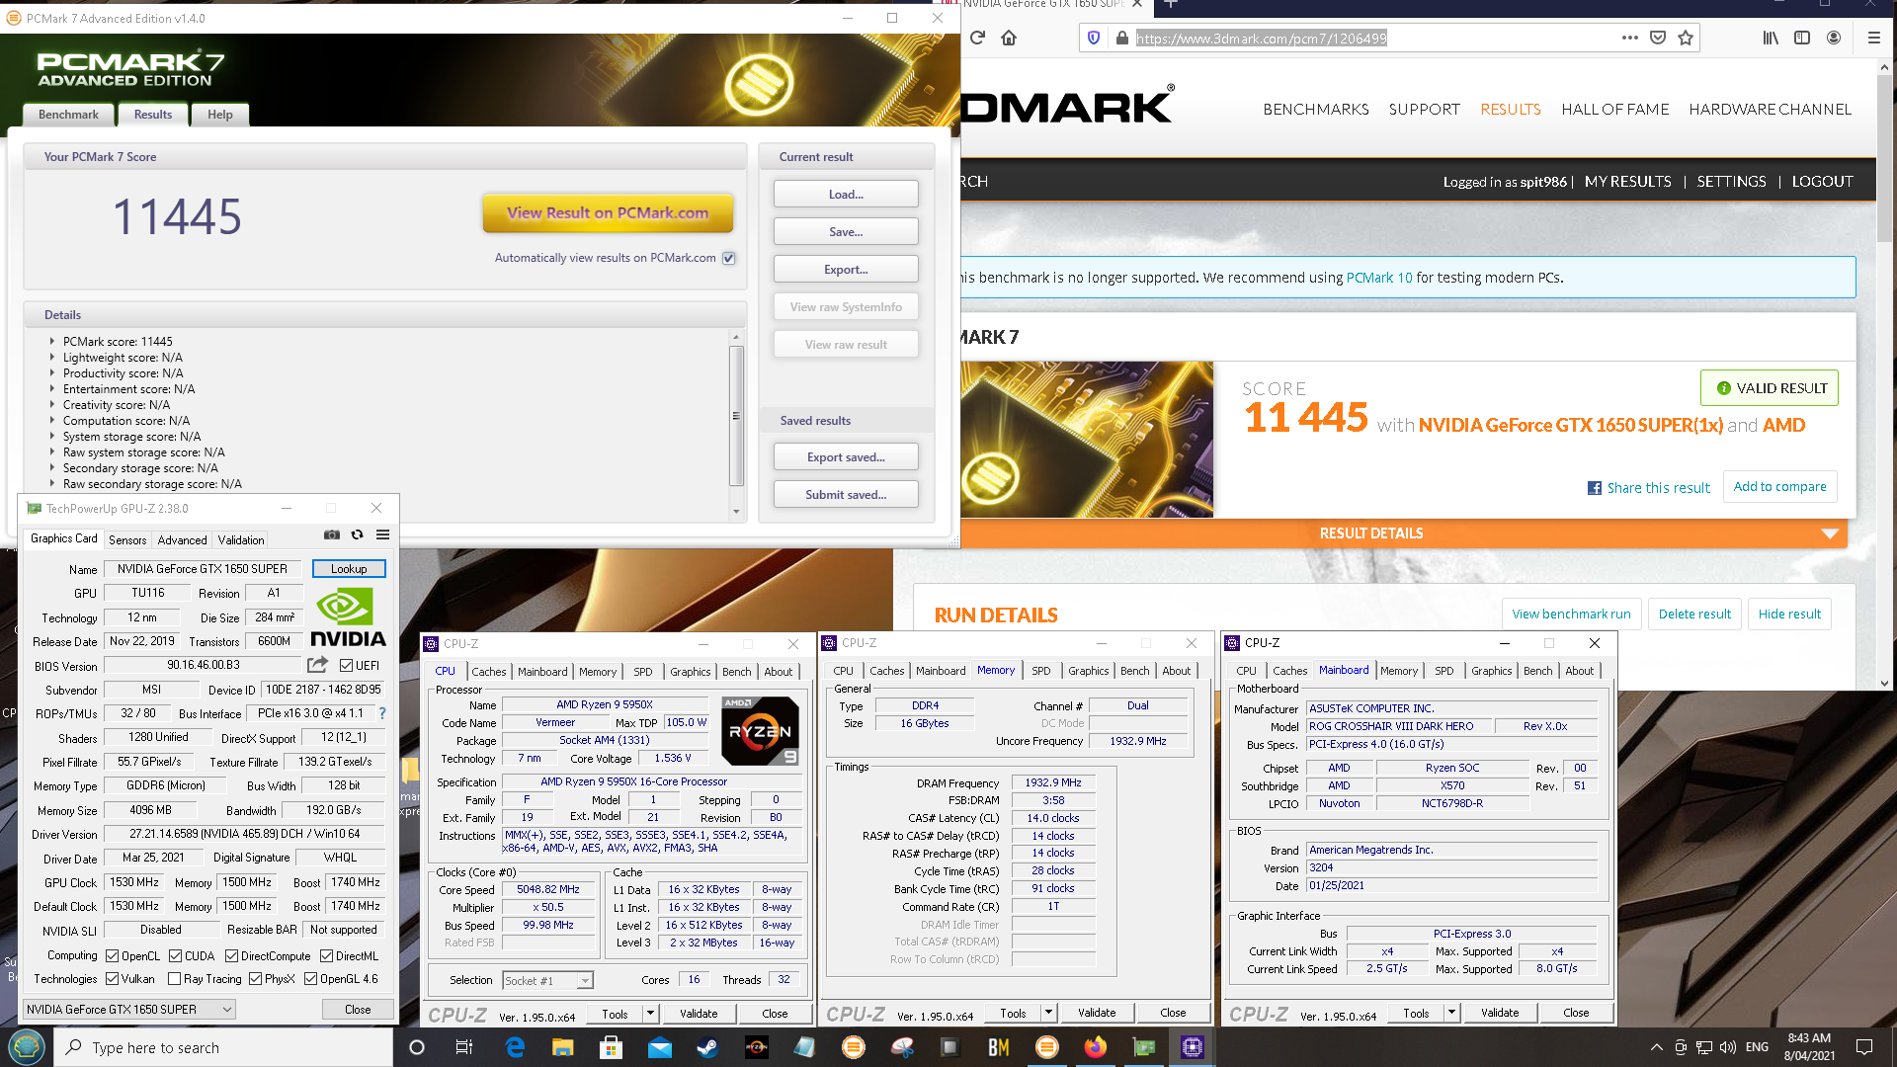Expand the Lightweight score row
1897x1067 pixels.
[x=52, y=357]
